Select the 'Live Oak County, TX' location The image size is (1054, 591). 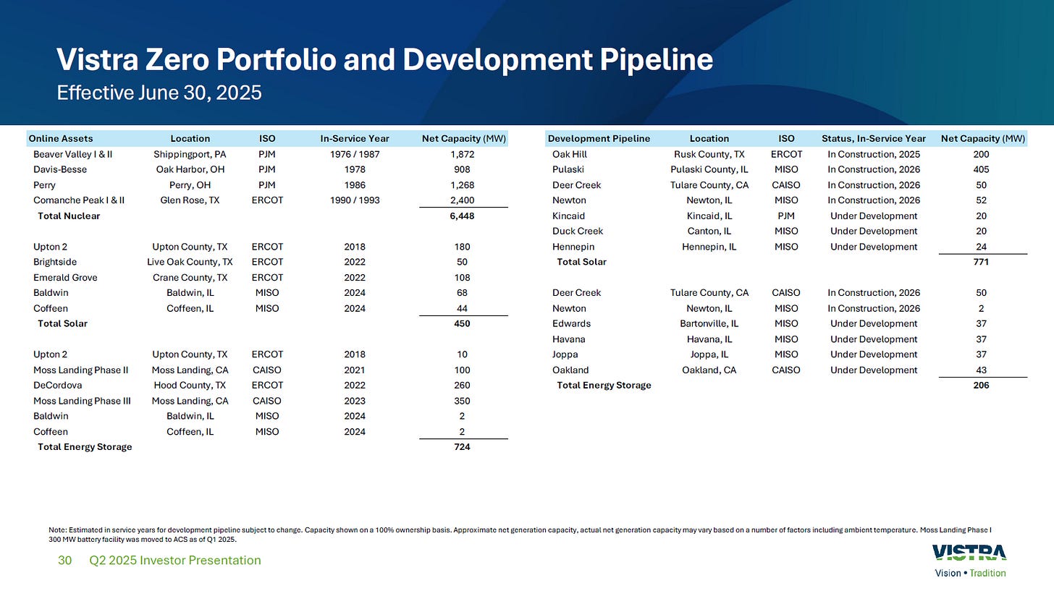coord(190,262)
